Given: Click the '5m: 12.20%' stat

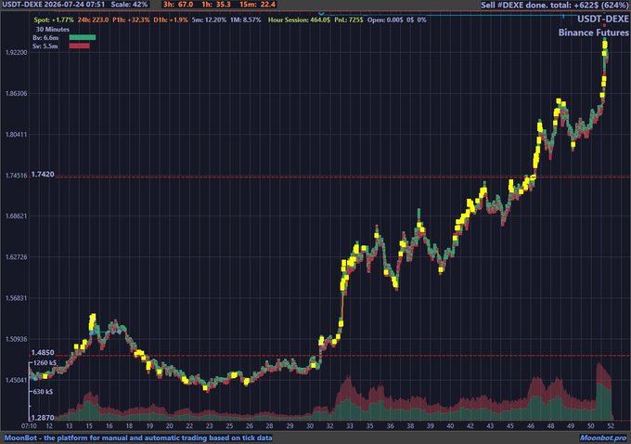Looking at the screenshot, I should coord(209,20).
